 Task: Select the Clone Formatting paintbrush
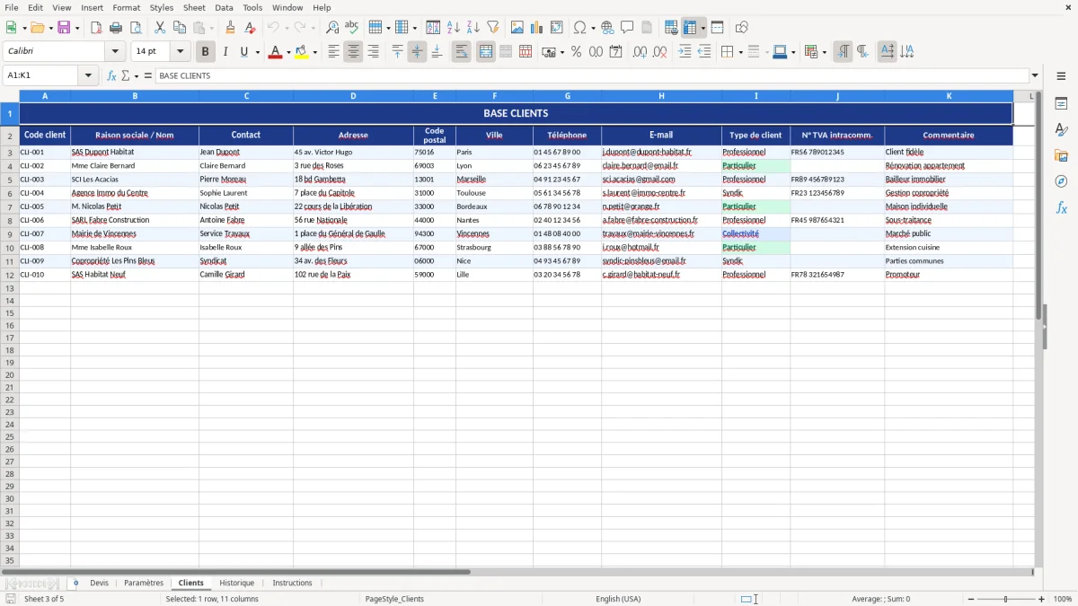(231, 28)
